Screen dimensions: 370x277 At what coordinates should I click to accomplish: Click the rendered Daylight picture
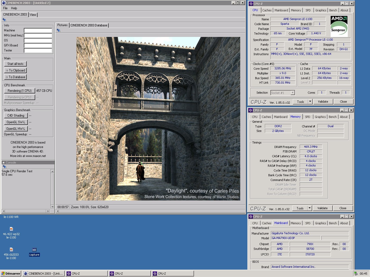[158, 119]
